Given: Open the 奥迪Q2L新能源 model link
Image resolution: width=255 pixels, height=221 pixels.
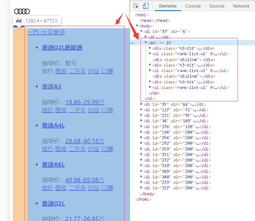Looking at the screenshot, I should point(62,48).
